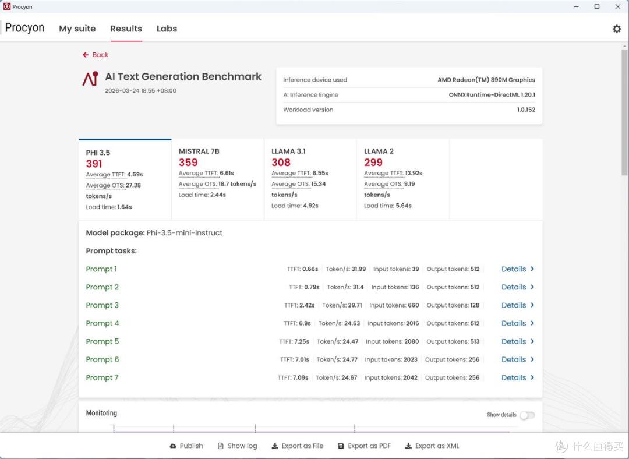Go back using the Back link
The height and width of the screenshot is (459, 629).
96,55
